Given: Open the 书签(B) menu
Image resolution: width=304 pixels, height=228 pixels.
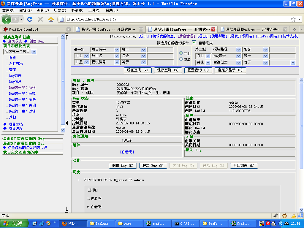Looking at the screenshot, I should [x=77, y=10].
